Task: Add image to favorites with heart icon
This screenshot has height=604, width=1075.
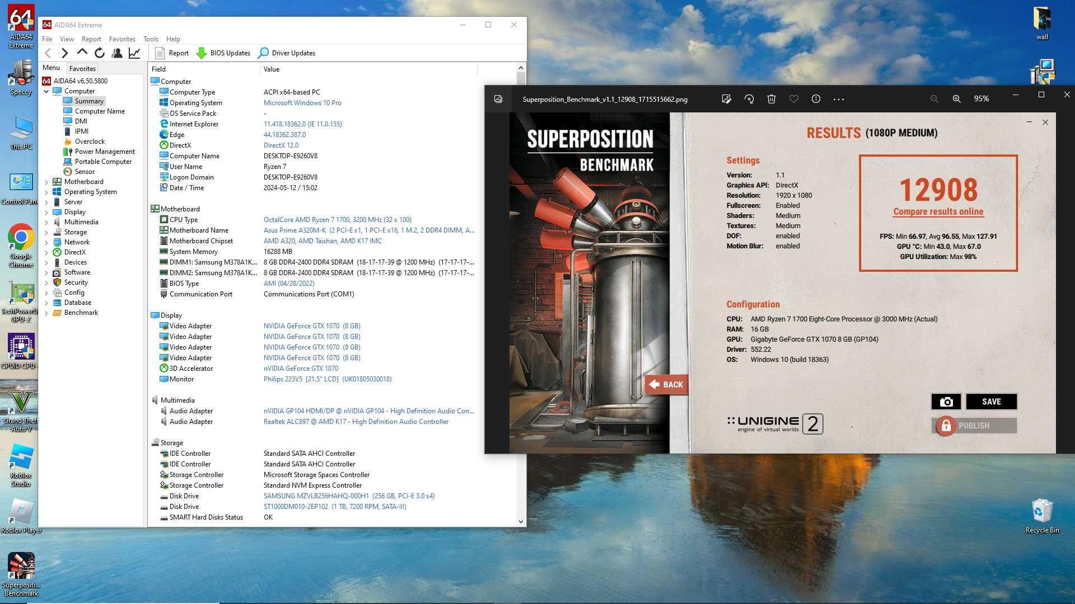Action: (x=794, y=99)
